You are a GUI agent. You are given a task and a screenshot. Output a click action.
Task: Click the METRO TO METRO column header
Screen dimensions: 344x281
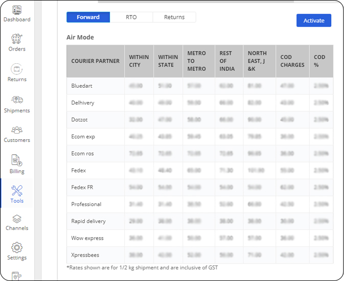coord(199,61)
